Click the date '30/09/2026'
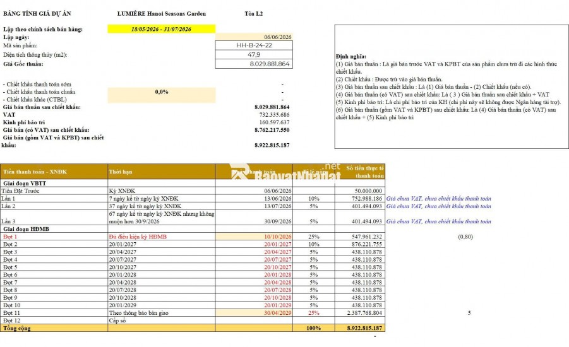This screenshot has width=569, height=347. click(278, 221)
